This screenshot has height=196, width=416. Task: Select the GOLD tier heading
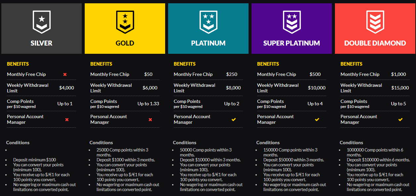tap(125, 43)
